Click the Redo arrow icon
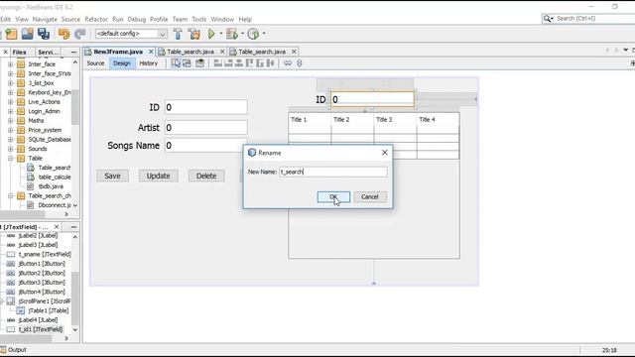Screen dimensions: 635x357 pos(80,34)
